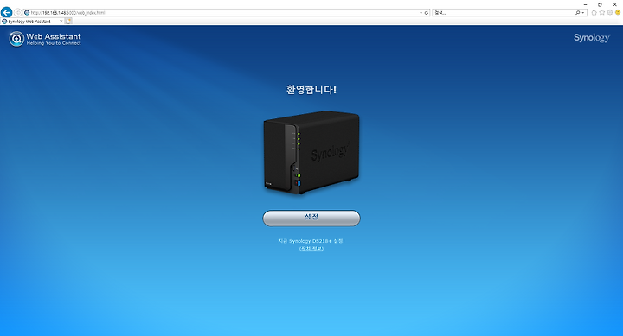Open the search provider dropdown arrow
The height and width of the screenshot is (336, 623).
(x=583, y=13)
